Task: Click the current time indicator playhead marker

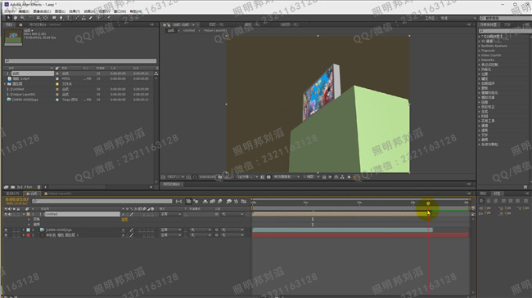Action: click(428, 203)
